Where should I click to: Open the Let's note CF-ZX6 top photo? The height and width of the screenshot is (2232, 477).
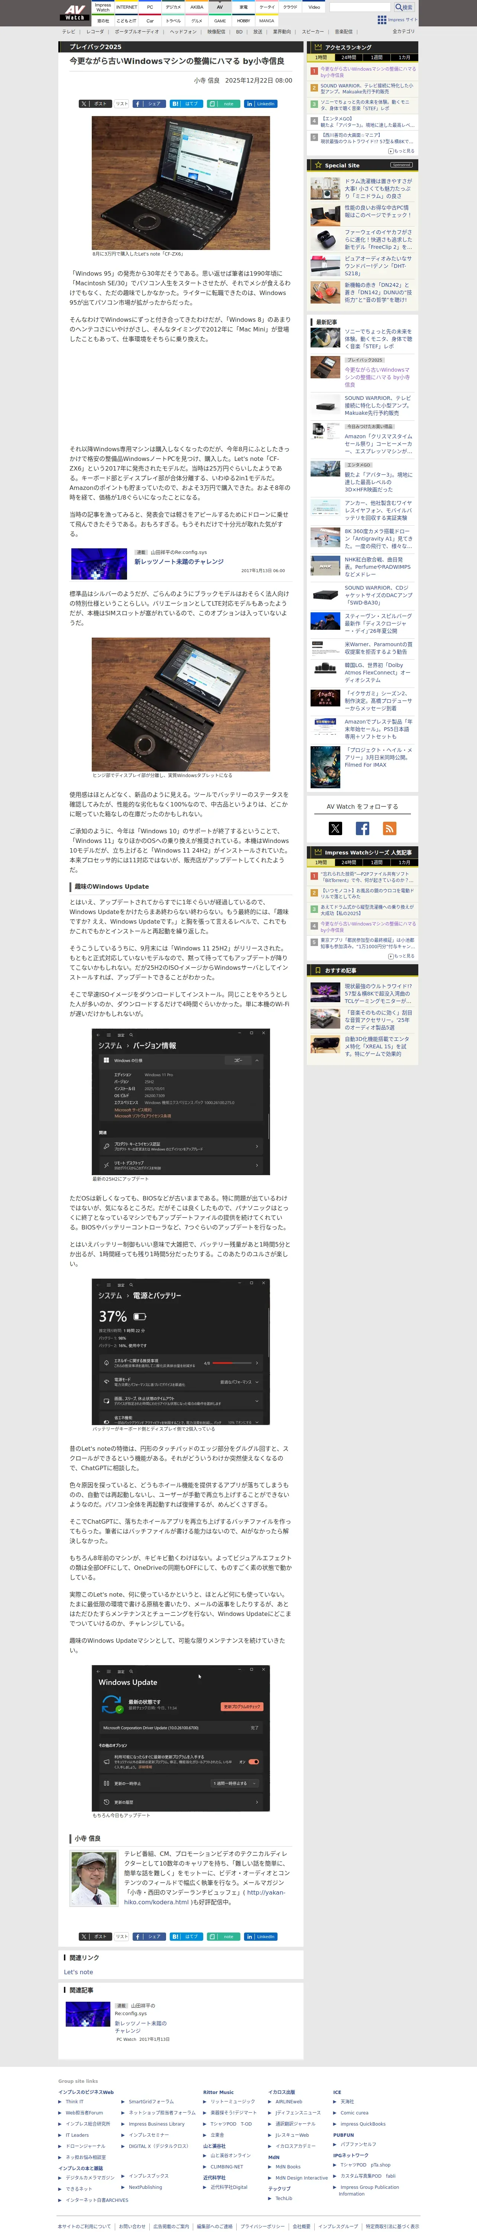pyautogui.click(x=180, y=182)
